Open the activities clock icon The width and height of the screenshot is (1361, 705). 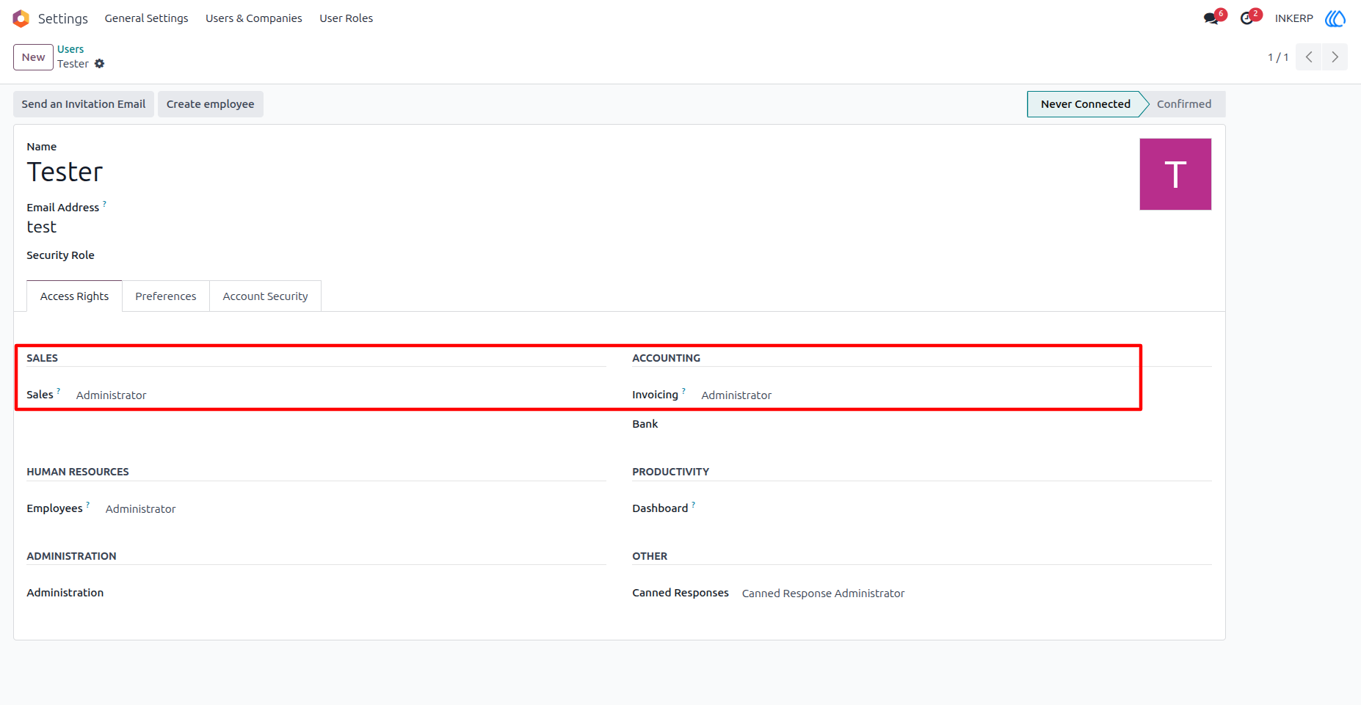[1246, 18]
